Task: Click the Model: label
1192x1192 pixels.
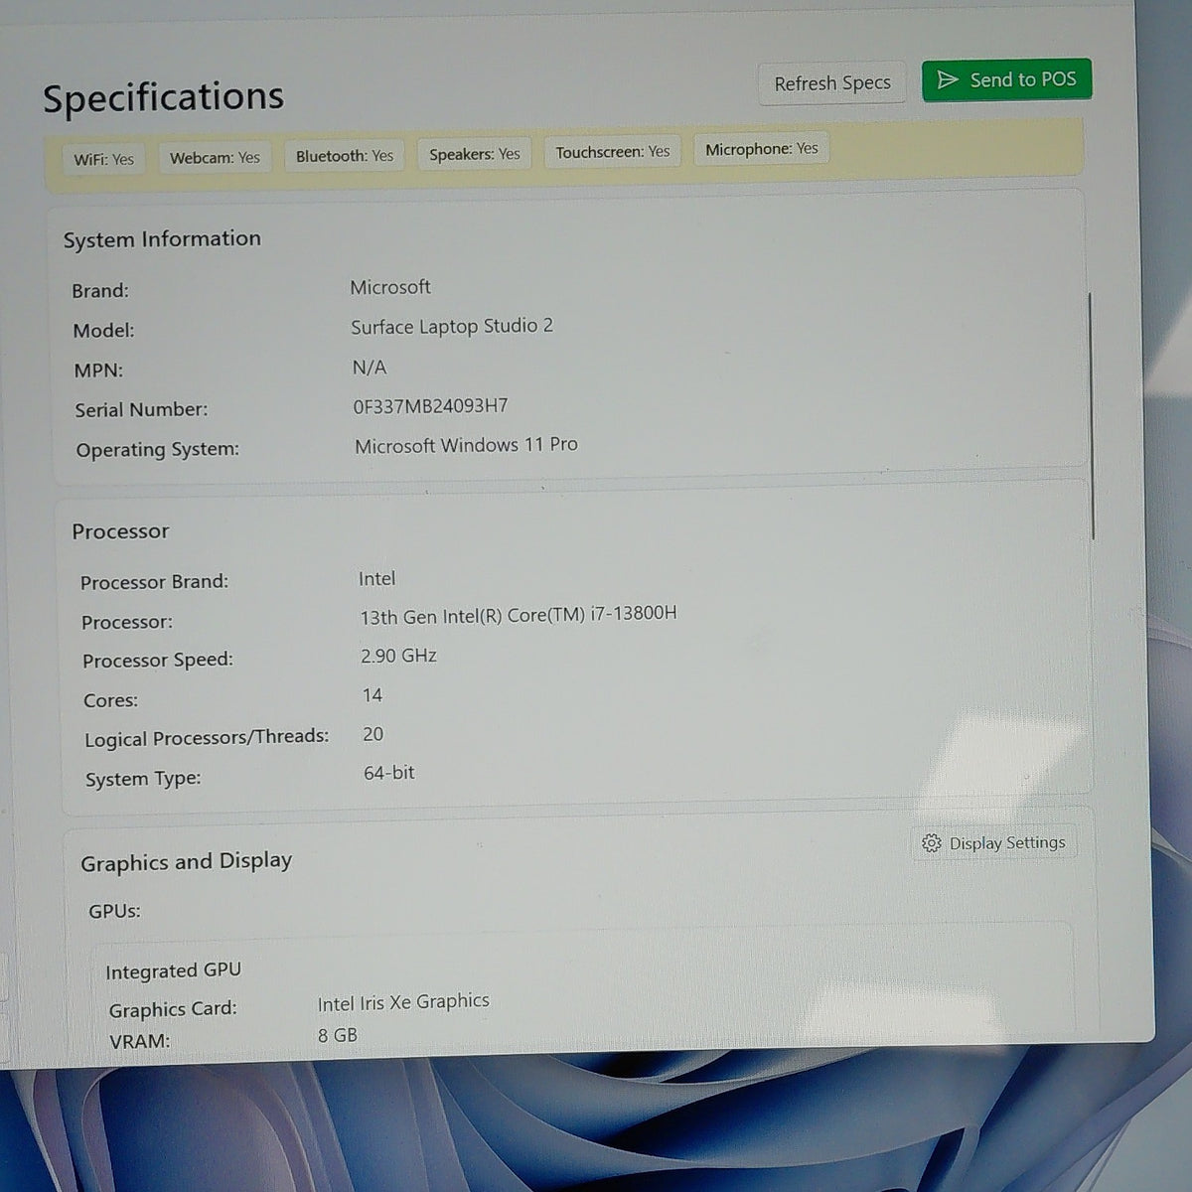Action: tap(103, 331)
